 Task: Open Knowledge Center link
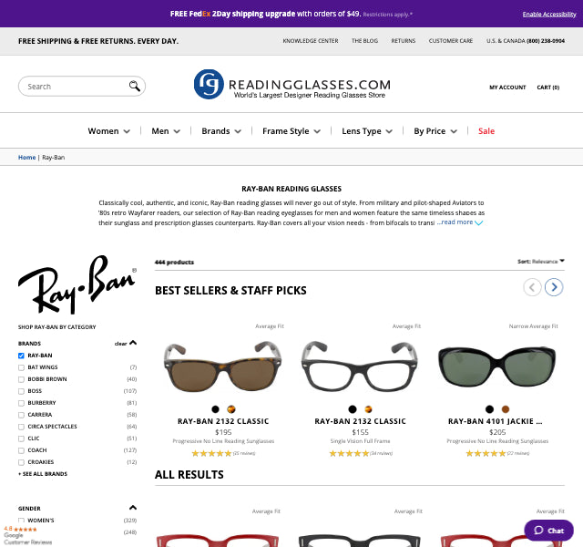(311, 40)
